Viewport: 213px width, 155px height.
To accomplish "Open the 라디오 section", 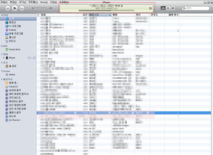I will pos(11,41).
